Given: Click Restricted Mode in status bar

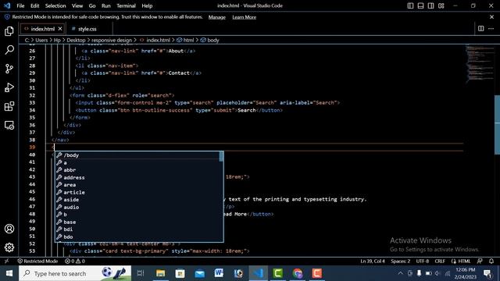Looking at the screenshot, I should click(x=37, y=261).
